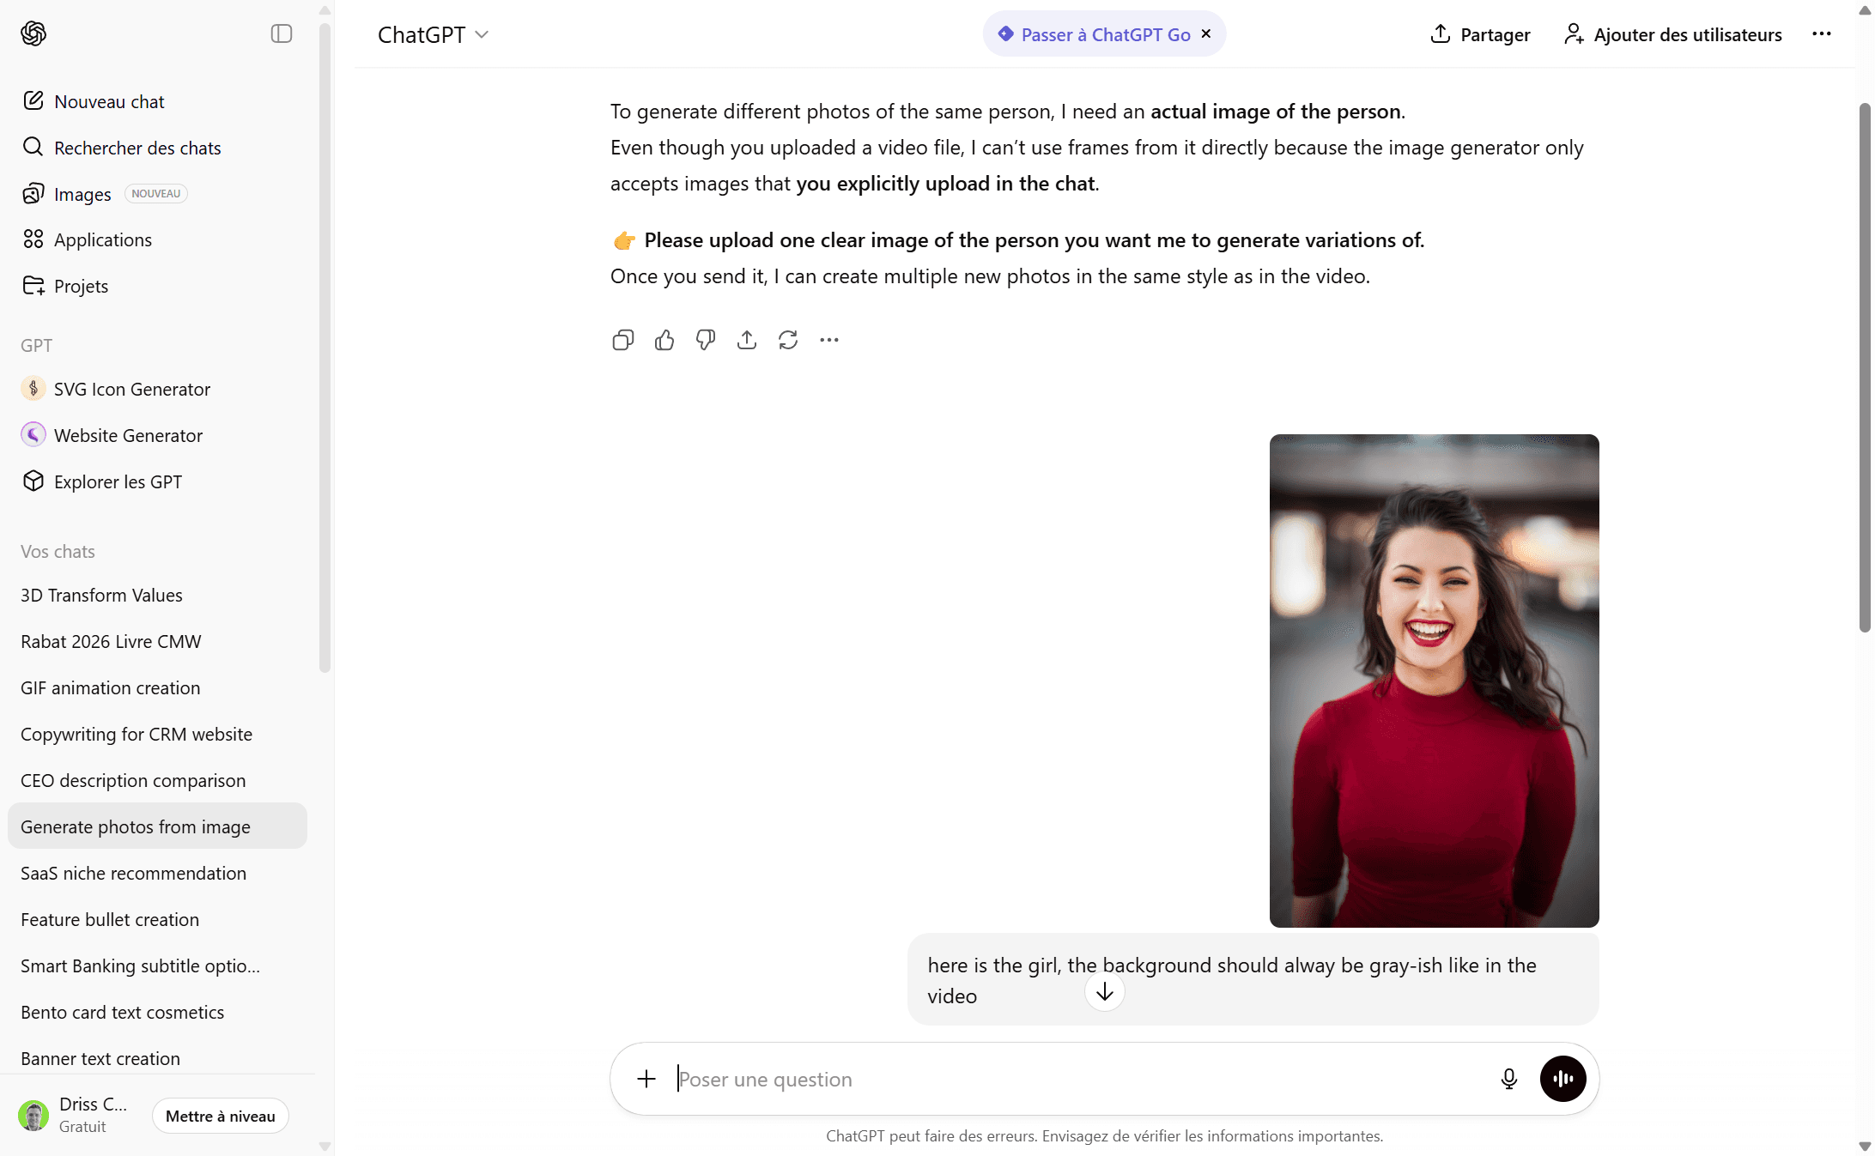Click Mettre à niveau button
Screen dimensions: 1875x1156
pos(221,1116)
